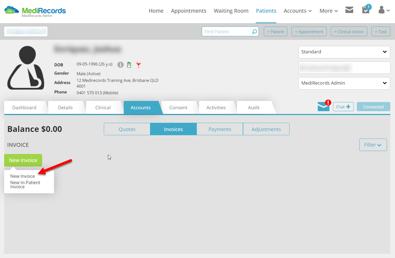Screen dimensions: 395x258
Task: Click the blurred field below Standard dropdown
Action: coord(344,67)
